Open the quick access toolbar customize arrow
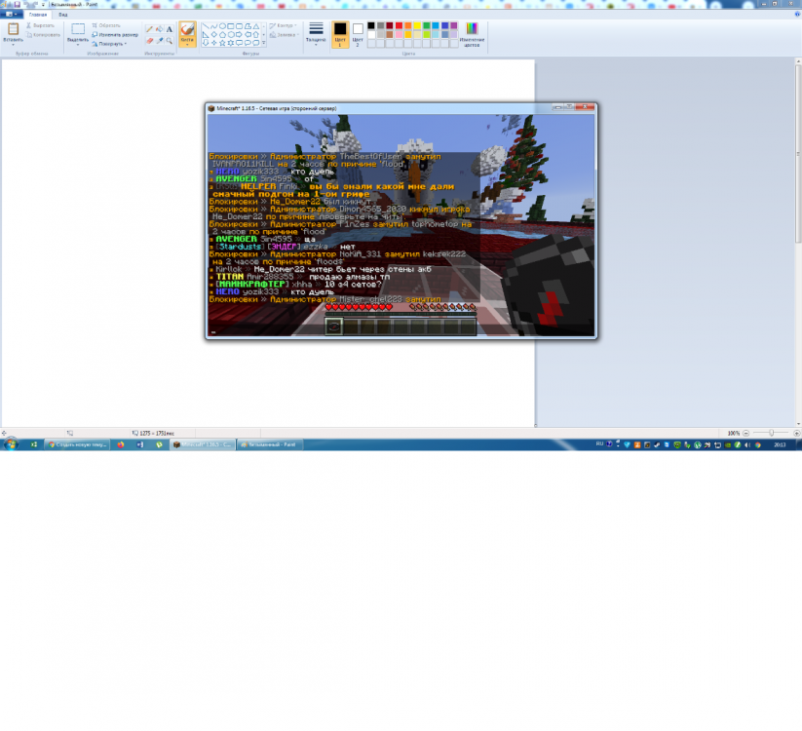The image size is (802, 731). pyautogui.click(x=43, y=4)
